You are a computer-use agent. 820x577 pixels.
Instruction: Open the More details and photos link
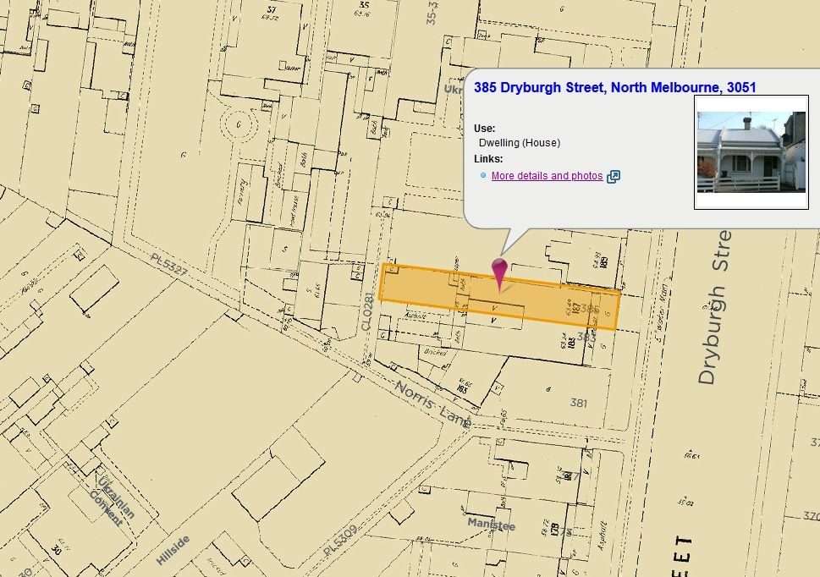click(547, 176)
